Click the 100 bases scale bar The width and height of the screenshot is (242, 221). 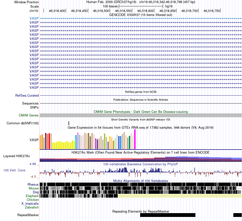point(141,6)
